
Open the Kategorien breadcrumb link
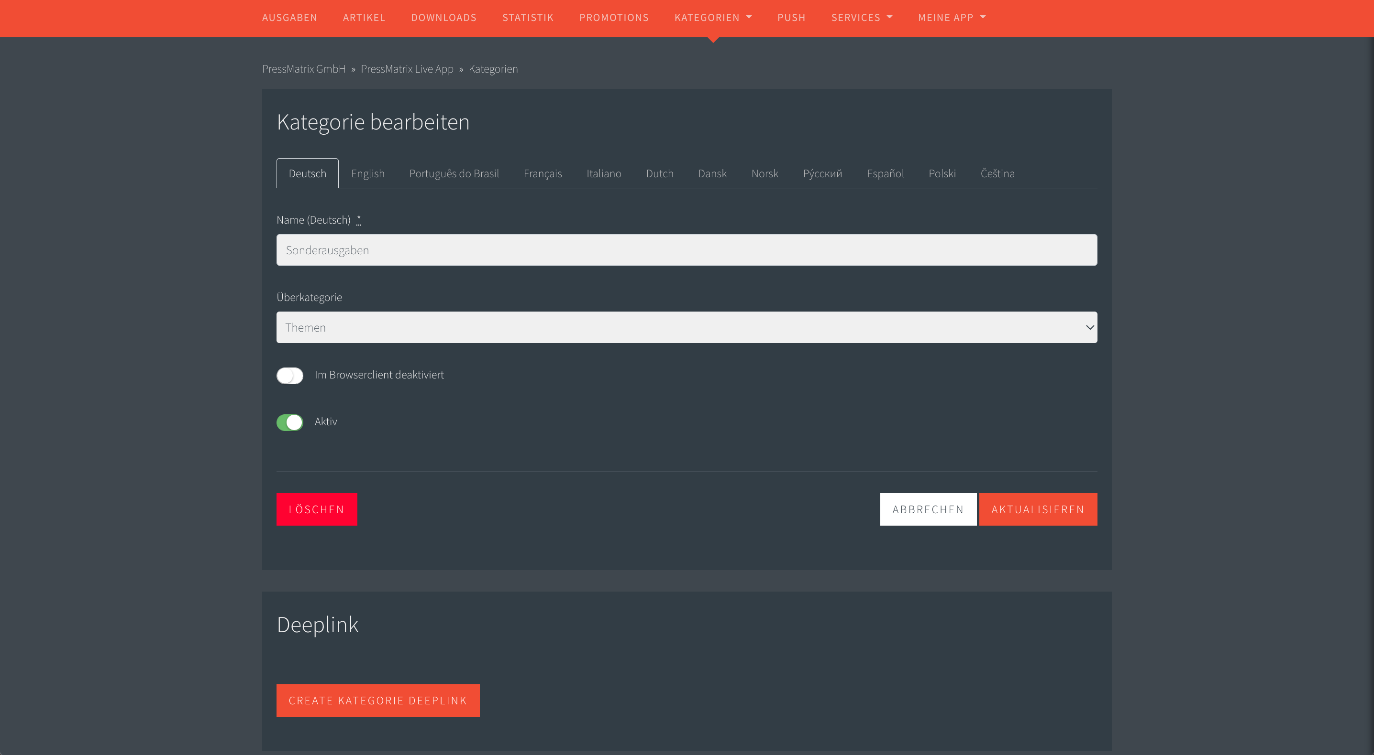(x=493, y=69)
